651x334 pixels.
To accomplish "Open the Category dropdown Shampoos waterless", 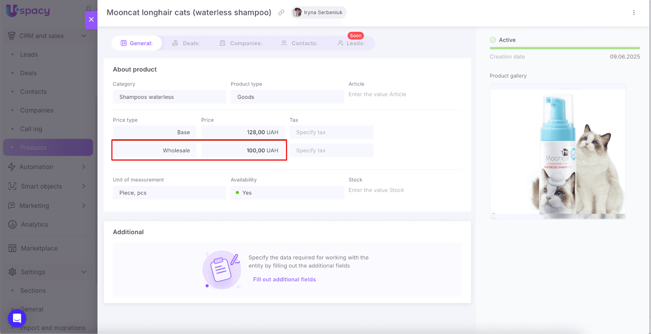I will coord(169,97).
